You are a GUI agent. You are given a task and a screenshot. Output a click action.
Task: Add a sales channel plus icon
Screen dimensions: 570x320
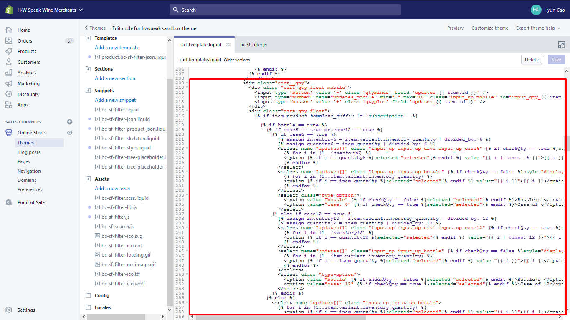tap(70, 122)
